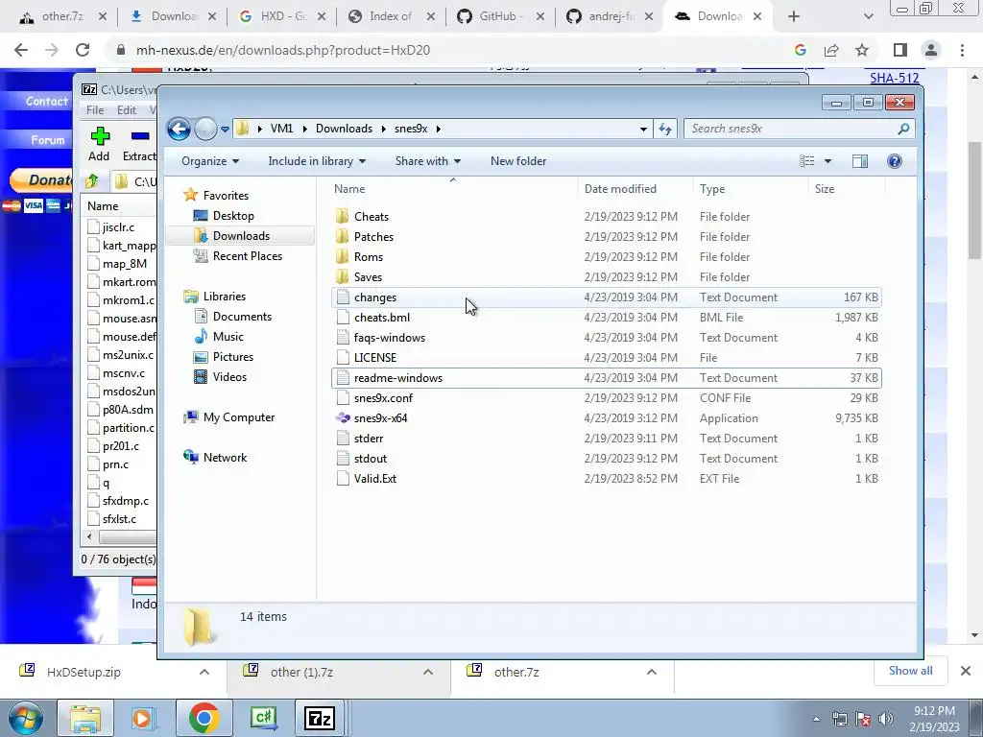This screenshot has height=737, width=983.
Task: Select Desktop in Favorites
Action: tap(233, 216)
